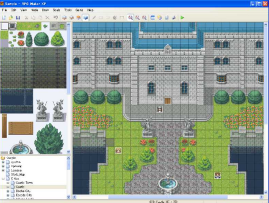This screenshot has width=269, height=203.
Task: Pick the round green bush tile
Action: tap(41, 39)
